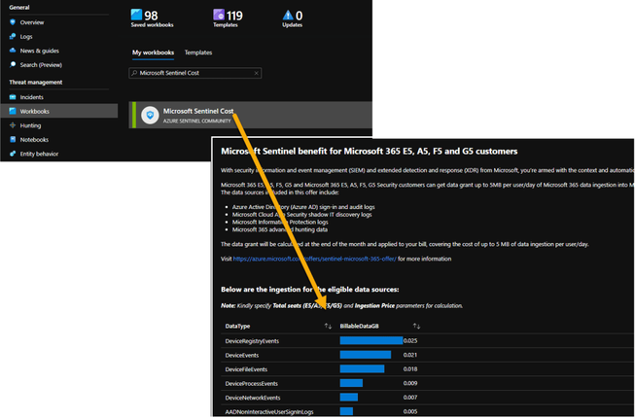Open the Hunting crosshair icon

pyautogui.click(x=13, y=125)
